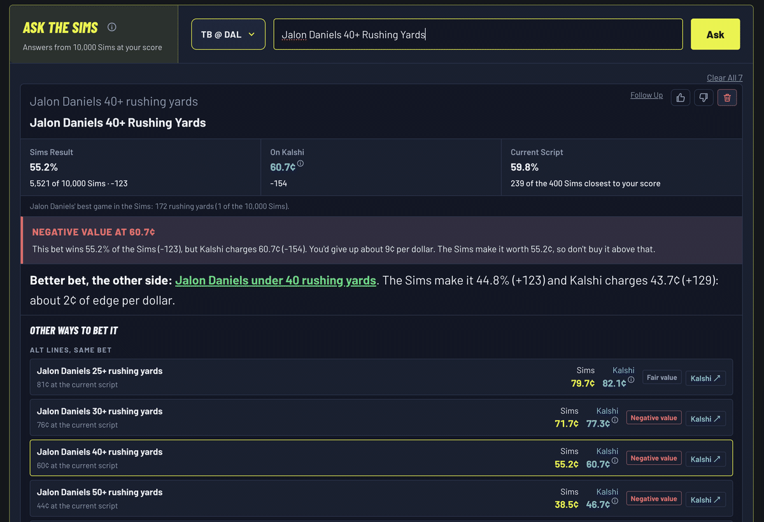This screenshot has height=522, width=764.
Task: Click the Current Script 59.8% value
Action: (525, 167)
